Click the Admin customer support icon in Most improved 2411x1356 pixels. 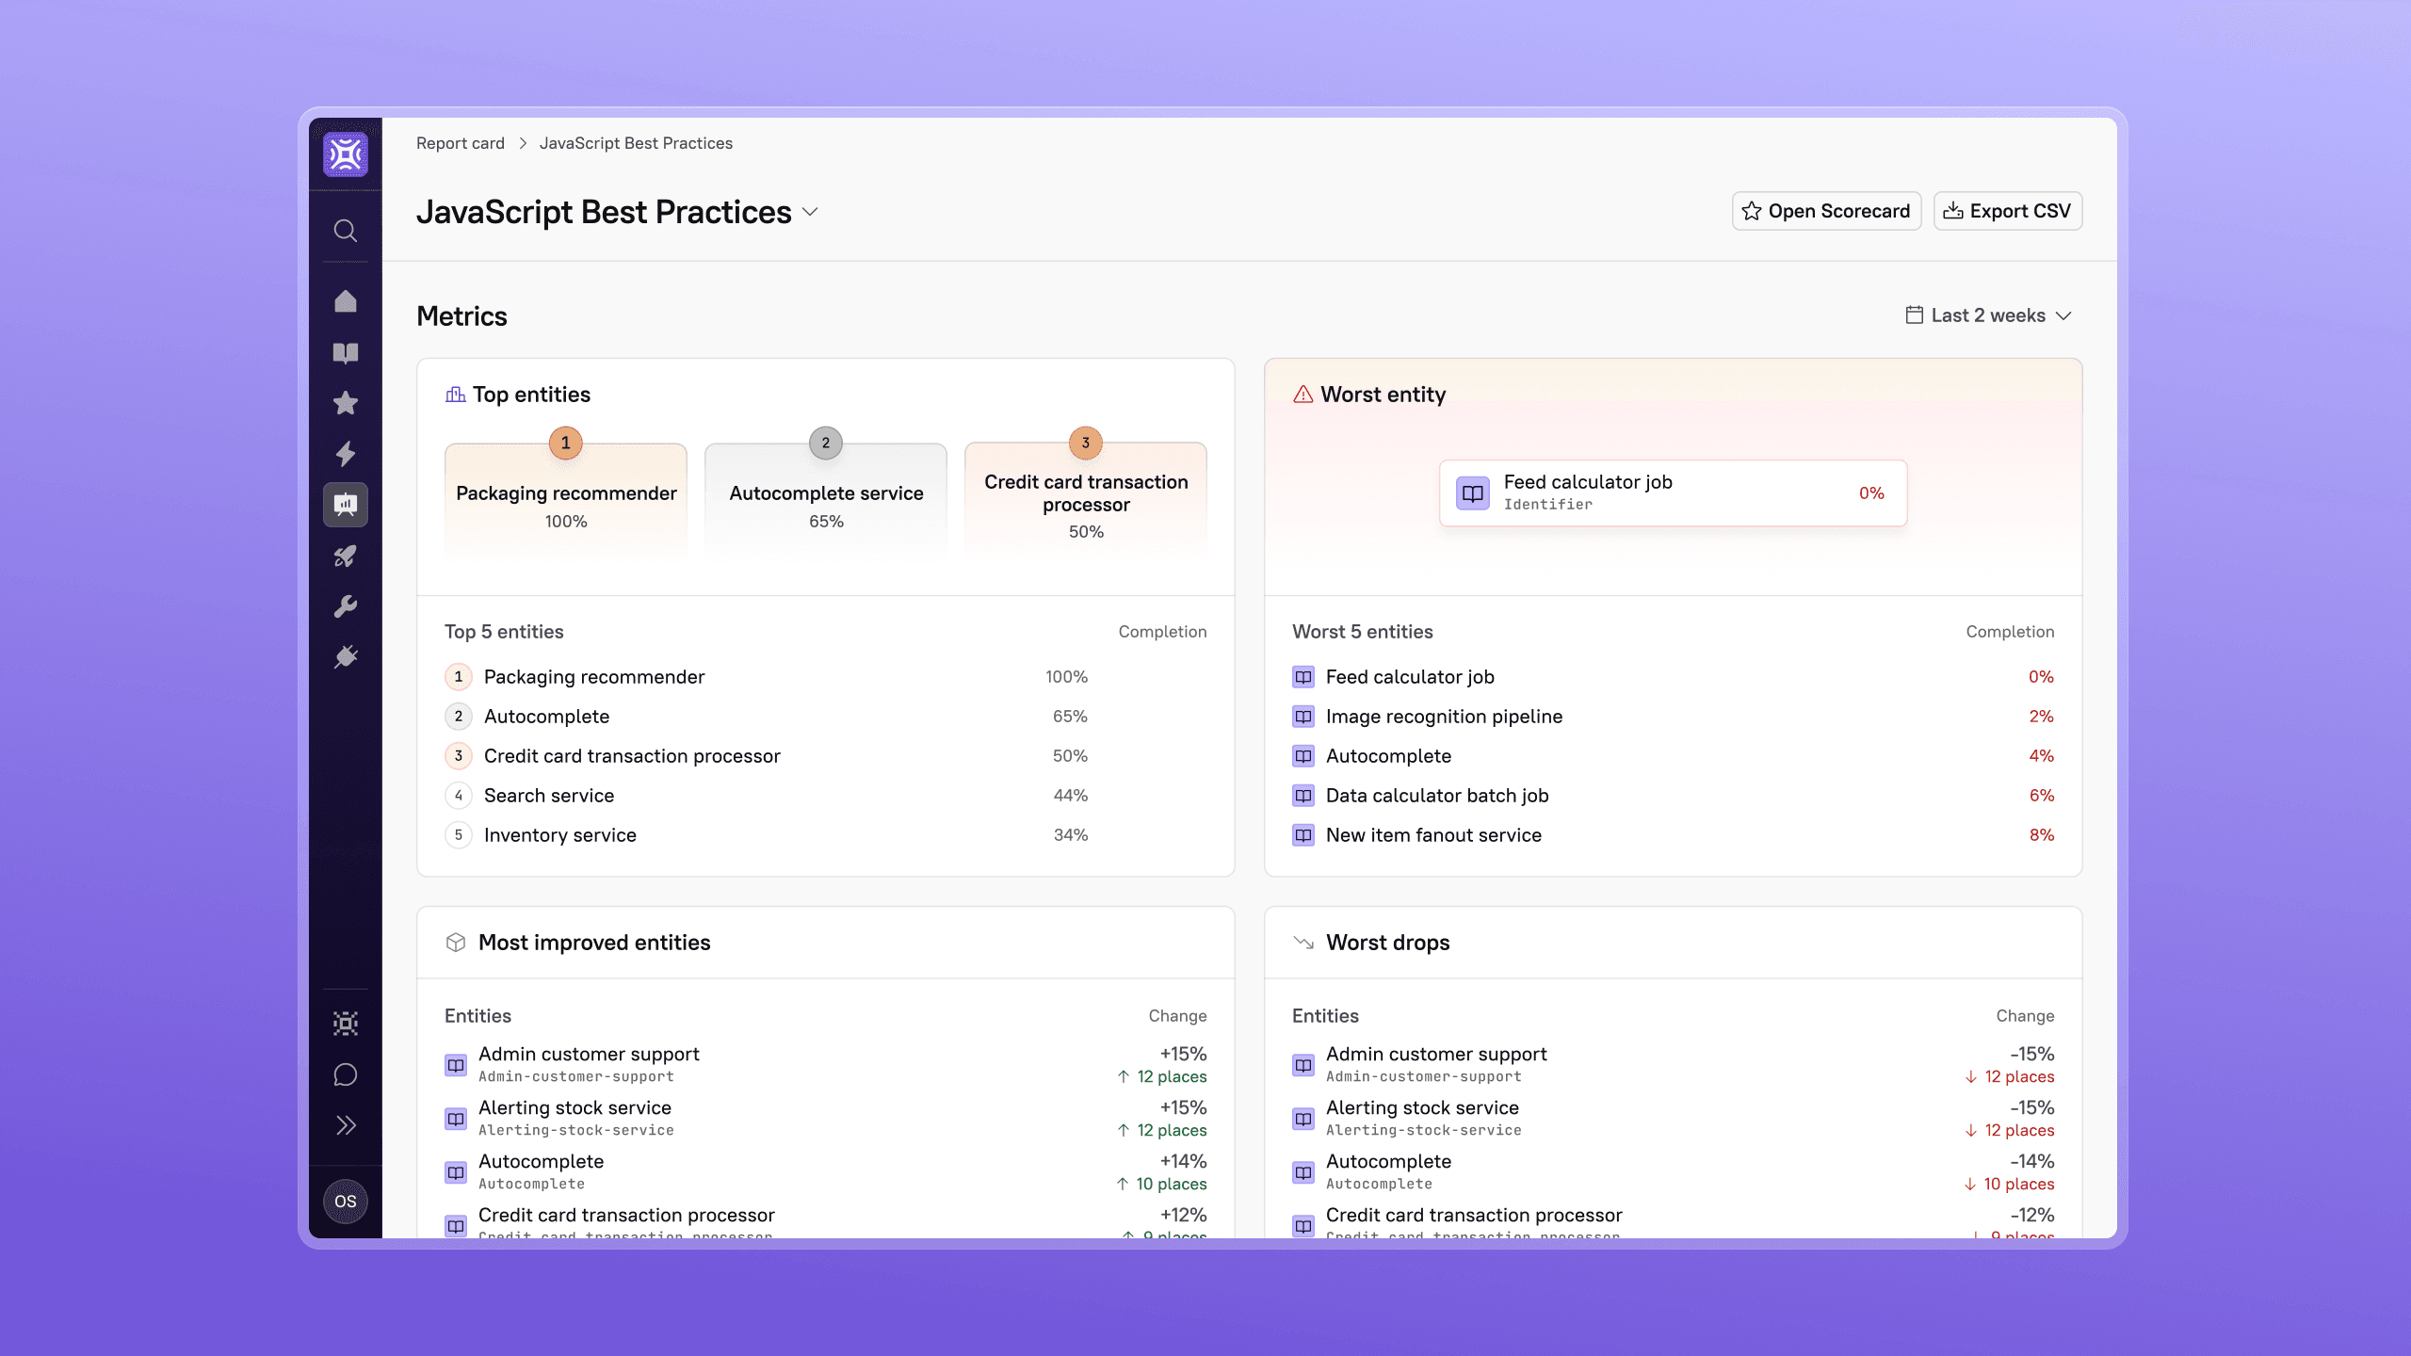(x=456, y=1065)
